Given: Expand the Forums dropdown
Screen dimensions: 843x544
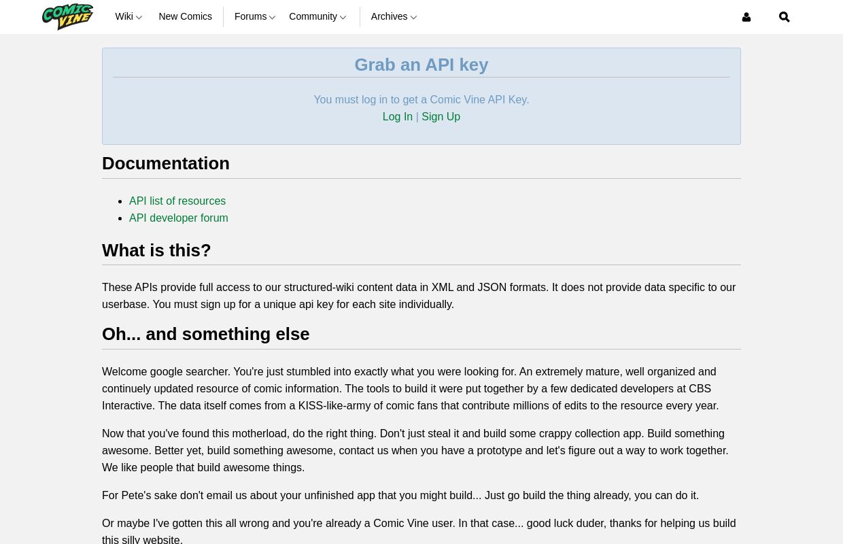Looking at the screenshot, I should click(x=255, y=16).
